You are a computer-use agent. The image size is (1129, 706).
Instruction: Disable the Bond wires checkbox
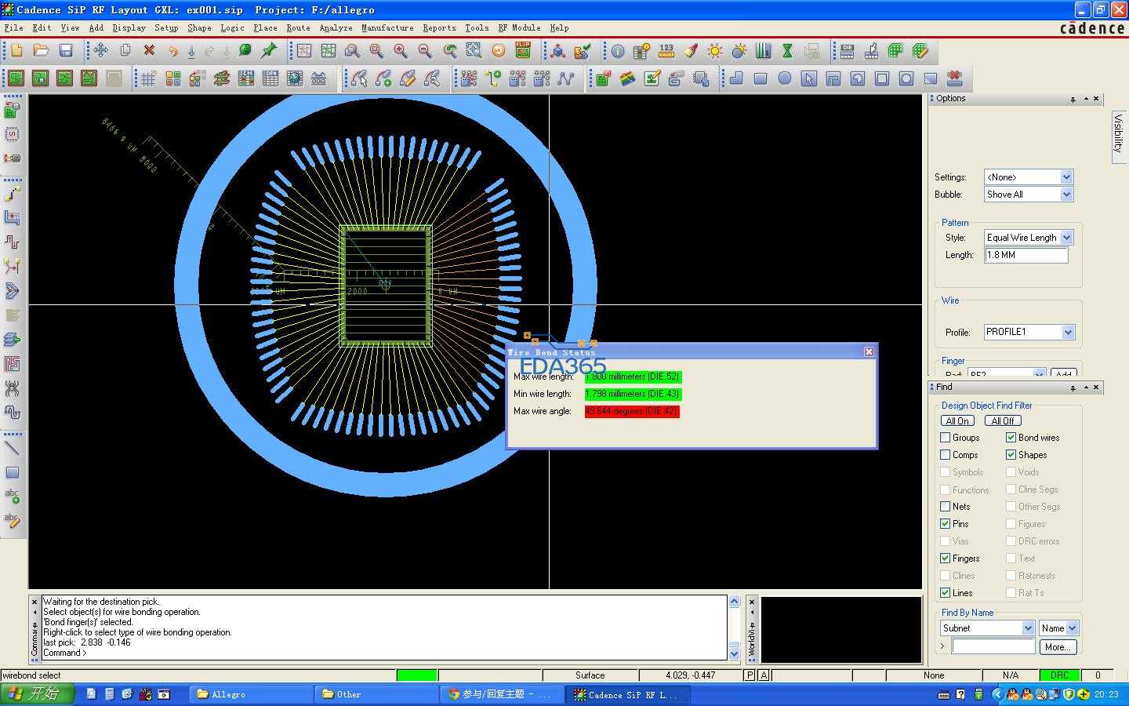click(x=1011, y=438)
